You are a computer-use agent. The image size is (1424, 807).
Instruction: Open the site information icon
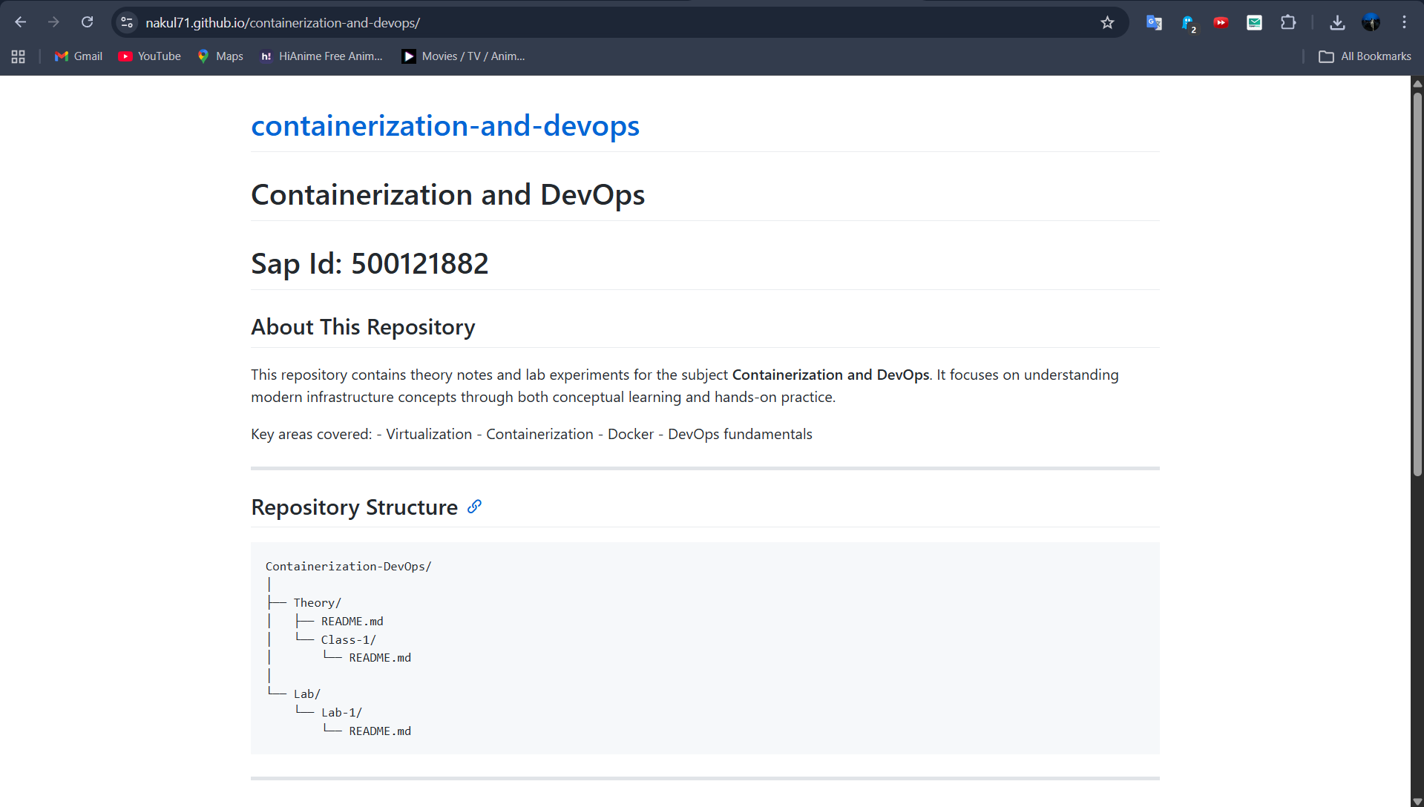[x=127, y=22]
